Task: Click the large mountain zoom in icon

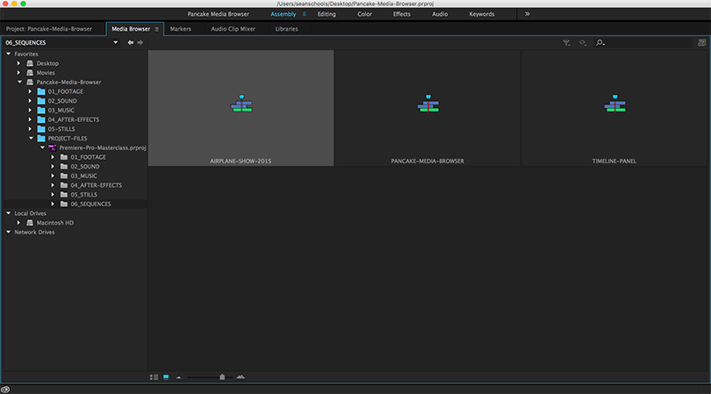Action: pyautogui.click(x=241, y=376)
